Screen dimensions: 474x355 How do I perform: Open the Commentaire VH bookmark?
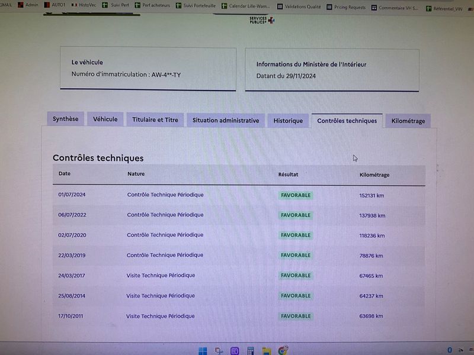(x=395, y=8)
